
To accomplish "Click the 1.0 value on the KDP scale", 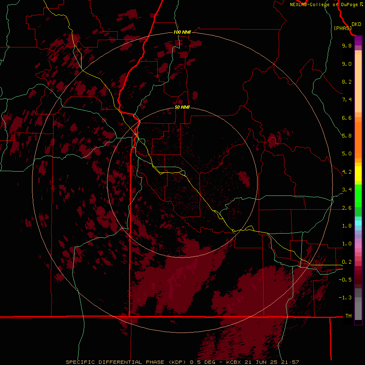I will coord(347,244).
